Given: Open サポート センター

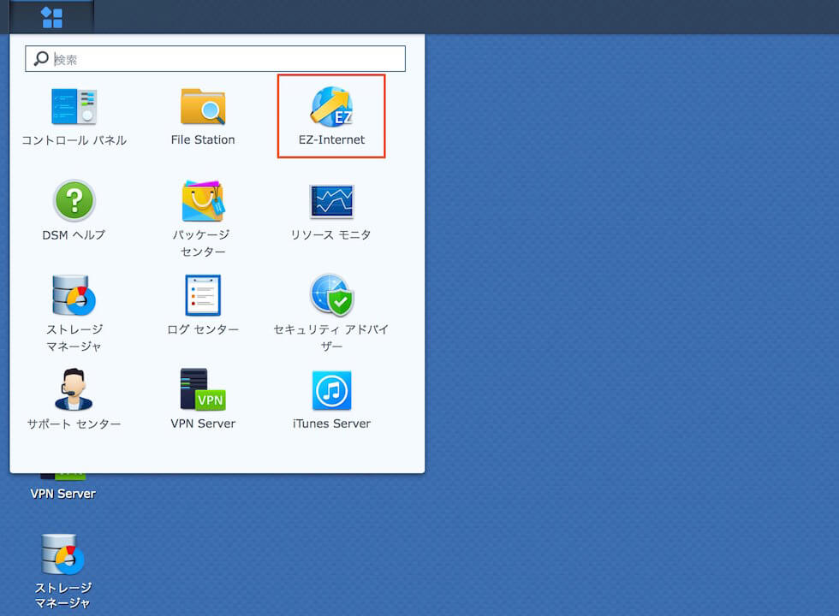Looking at the screenshot, I should 74,400.
